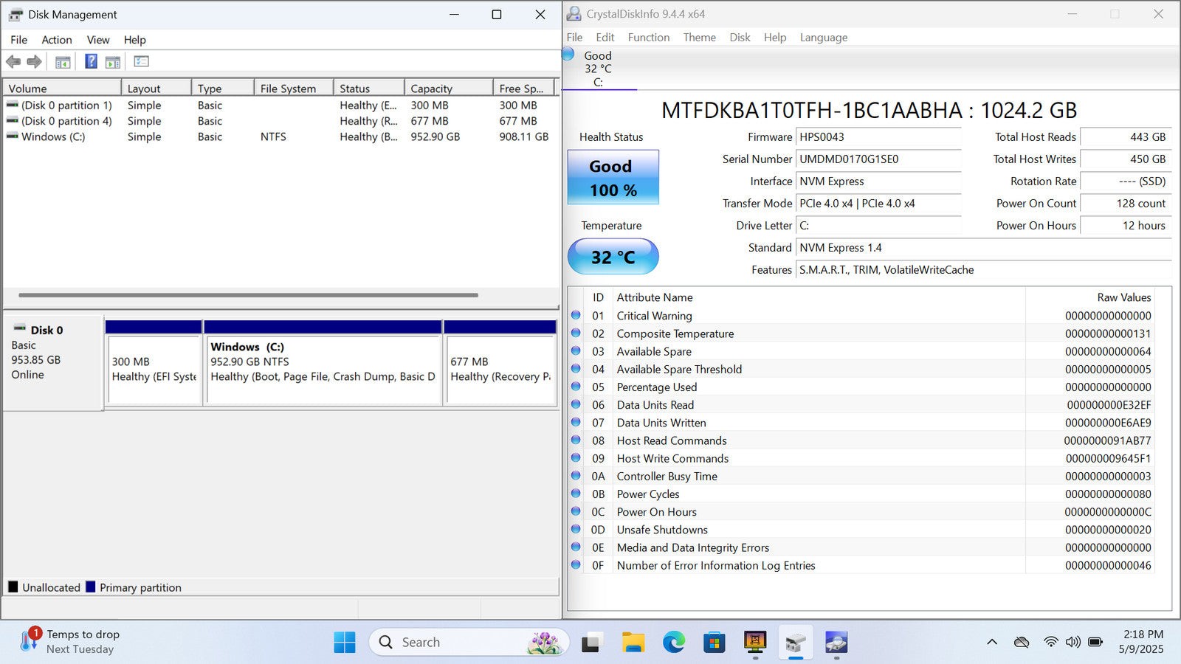
Task: Open Microsoft Edge from the taskbar
Action: (673, 643)
